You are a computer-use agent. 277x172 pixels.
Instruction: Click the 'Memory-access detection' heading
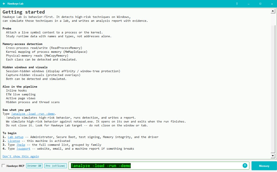(22, 44)
